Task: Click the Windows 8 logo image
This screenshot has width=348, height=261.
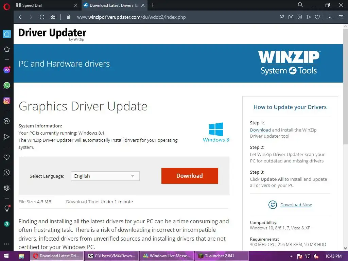Action: click(216, 132)
